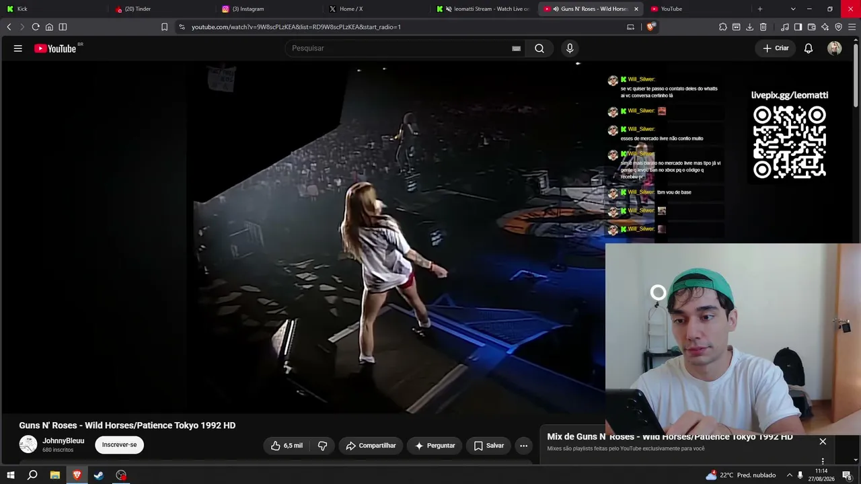Switch to the last YouTube tab

coord(698,9)
